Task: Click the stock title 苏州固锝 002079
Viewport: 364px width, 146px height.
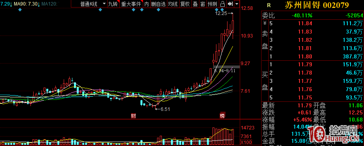Action: [317, 5]
